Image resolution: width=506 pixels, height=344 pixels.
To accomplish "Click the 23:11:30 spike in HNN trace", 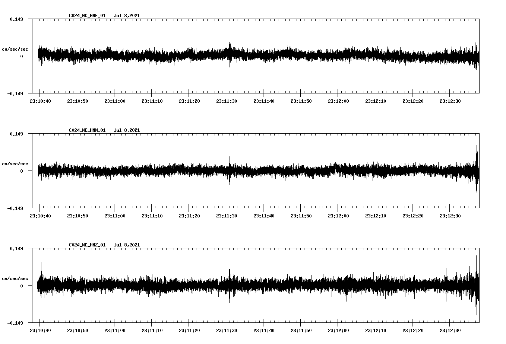I will coord(230,171).
